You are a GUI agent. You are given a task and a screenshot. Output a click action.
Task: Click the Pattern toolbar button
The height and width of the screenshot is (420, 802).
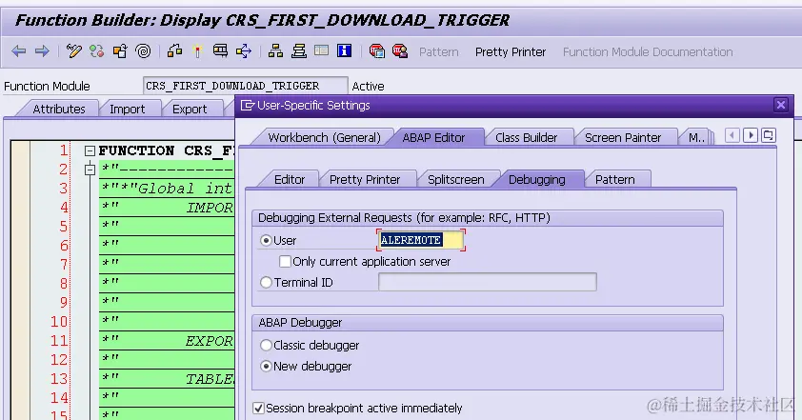pyautogui.click(x=439, y=52)
